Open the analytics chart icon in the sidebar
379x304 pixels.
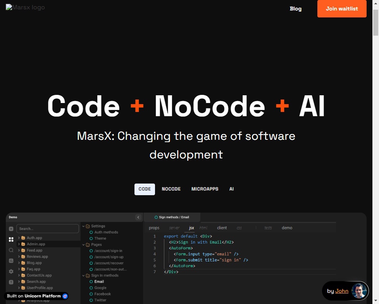(x=11, y=261)
